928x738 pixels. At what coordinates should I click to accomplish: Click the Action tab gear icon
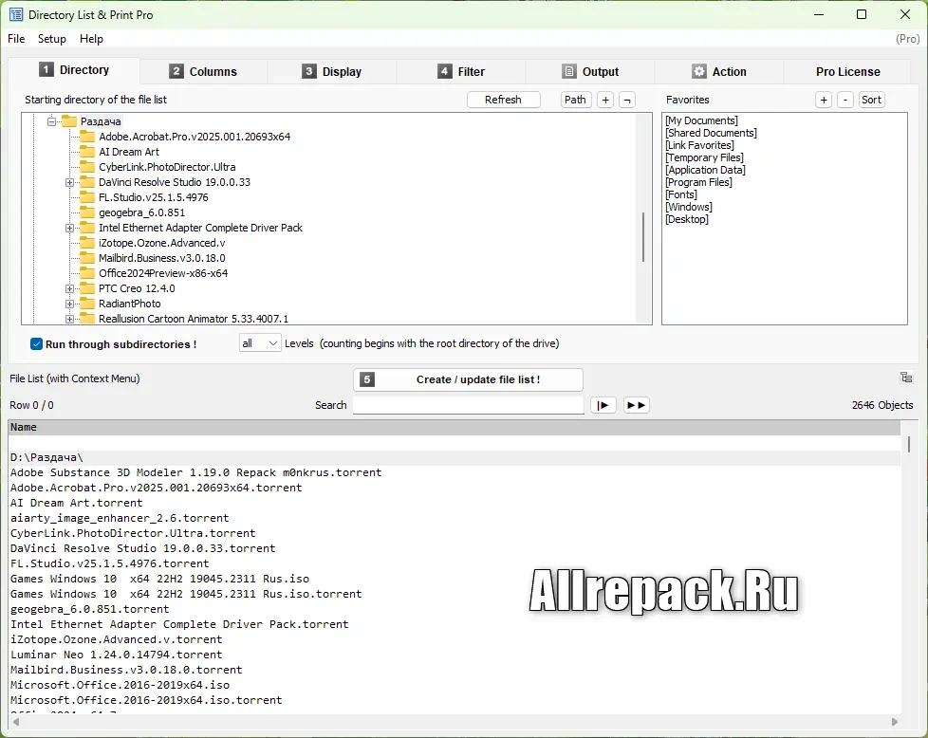[x=699, y=71]
